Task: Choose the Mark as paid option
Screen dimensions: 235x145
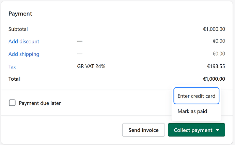Action: point(192,111)
